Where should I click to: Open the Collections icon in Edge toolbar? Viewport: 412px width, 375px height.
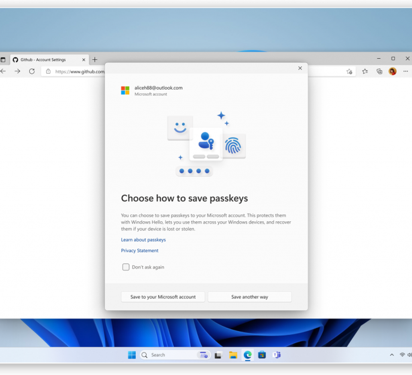(379, 71)
